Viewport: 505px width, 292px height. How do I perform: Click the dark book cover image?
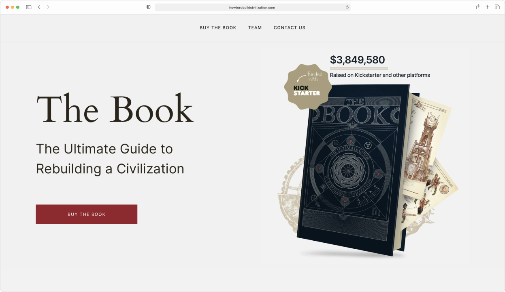(352, 170)
